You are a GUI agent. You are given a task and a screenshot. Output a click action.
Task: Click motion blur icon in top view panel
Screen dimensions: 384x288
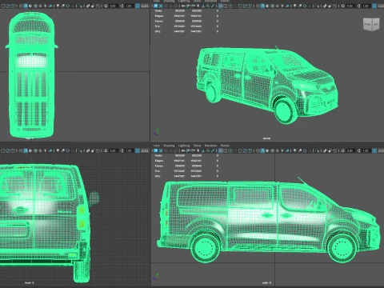[x=63, y=6]
